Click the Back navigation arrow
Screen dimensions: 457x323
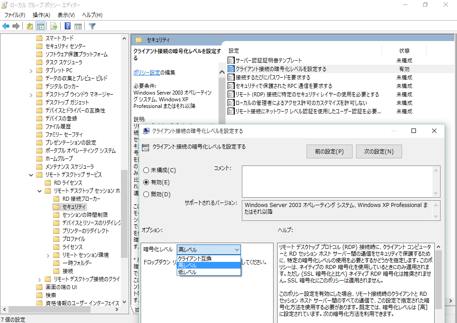(x=6, y=26)
